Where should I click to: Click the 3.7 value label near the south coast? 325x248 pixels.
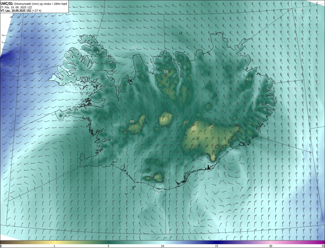pos(156,177)
